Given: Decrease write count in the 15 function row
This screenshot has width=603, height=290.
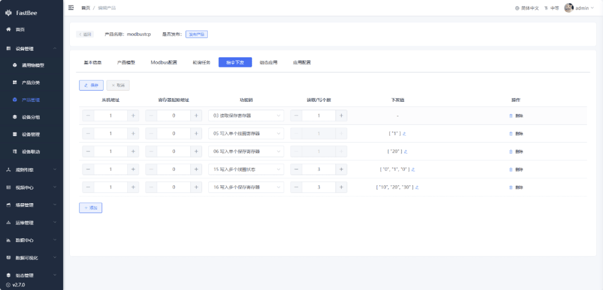Looking at the screenshot, I should (x=296, y=169).
